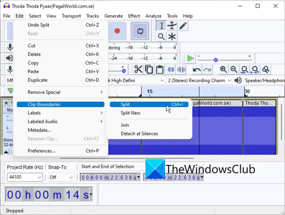Open the Snap-To Off dropdown
This screenshot has width=285, height=215.
pos(61,177)
